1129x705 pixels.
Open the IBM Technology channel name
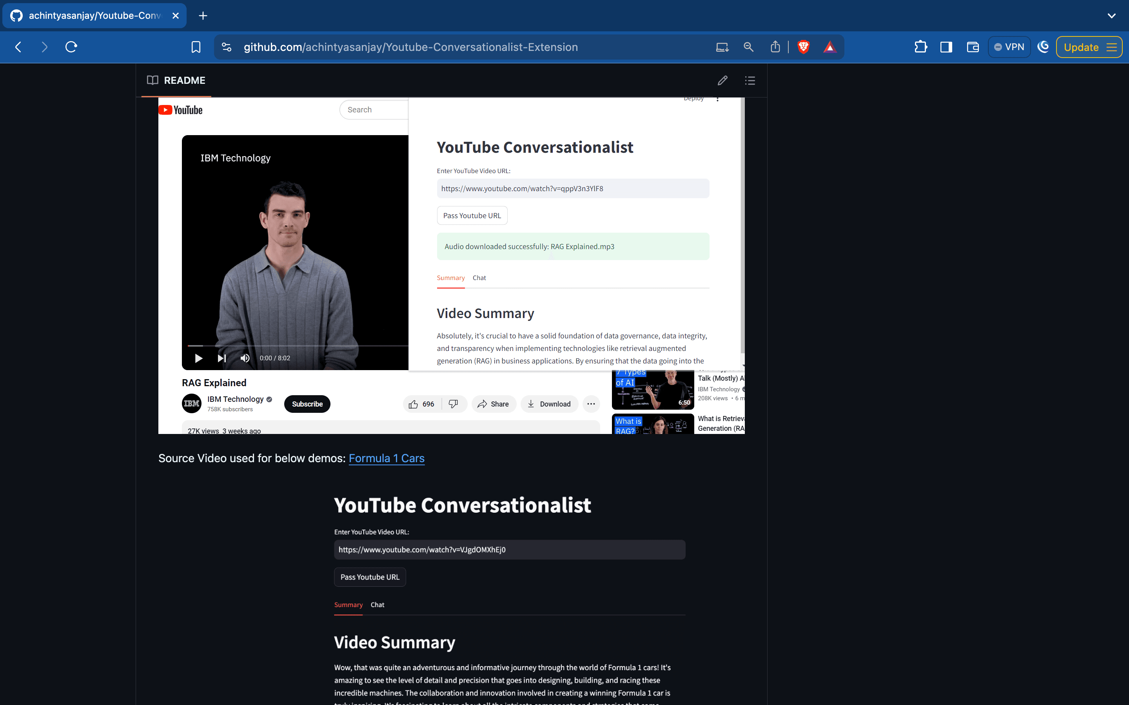tap(236, 399)
